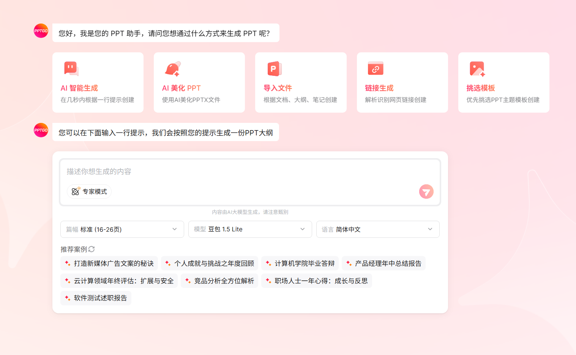The width and height of the screenshot is (576, 355).
Task: Click the refresh icon next to 推荐案例
Action: pos(92,249)
